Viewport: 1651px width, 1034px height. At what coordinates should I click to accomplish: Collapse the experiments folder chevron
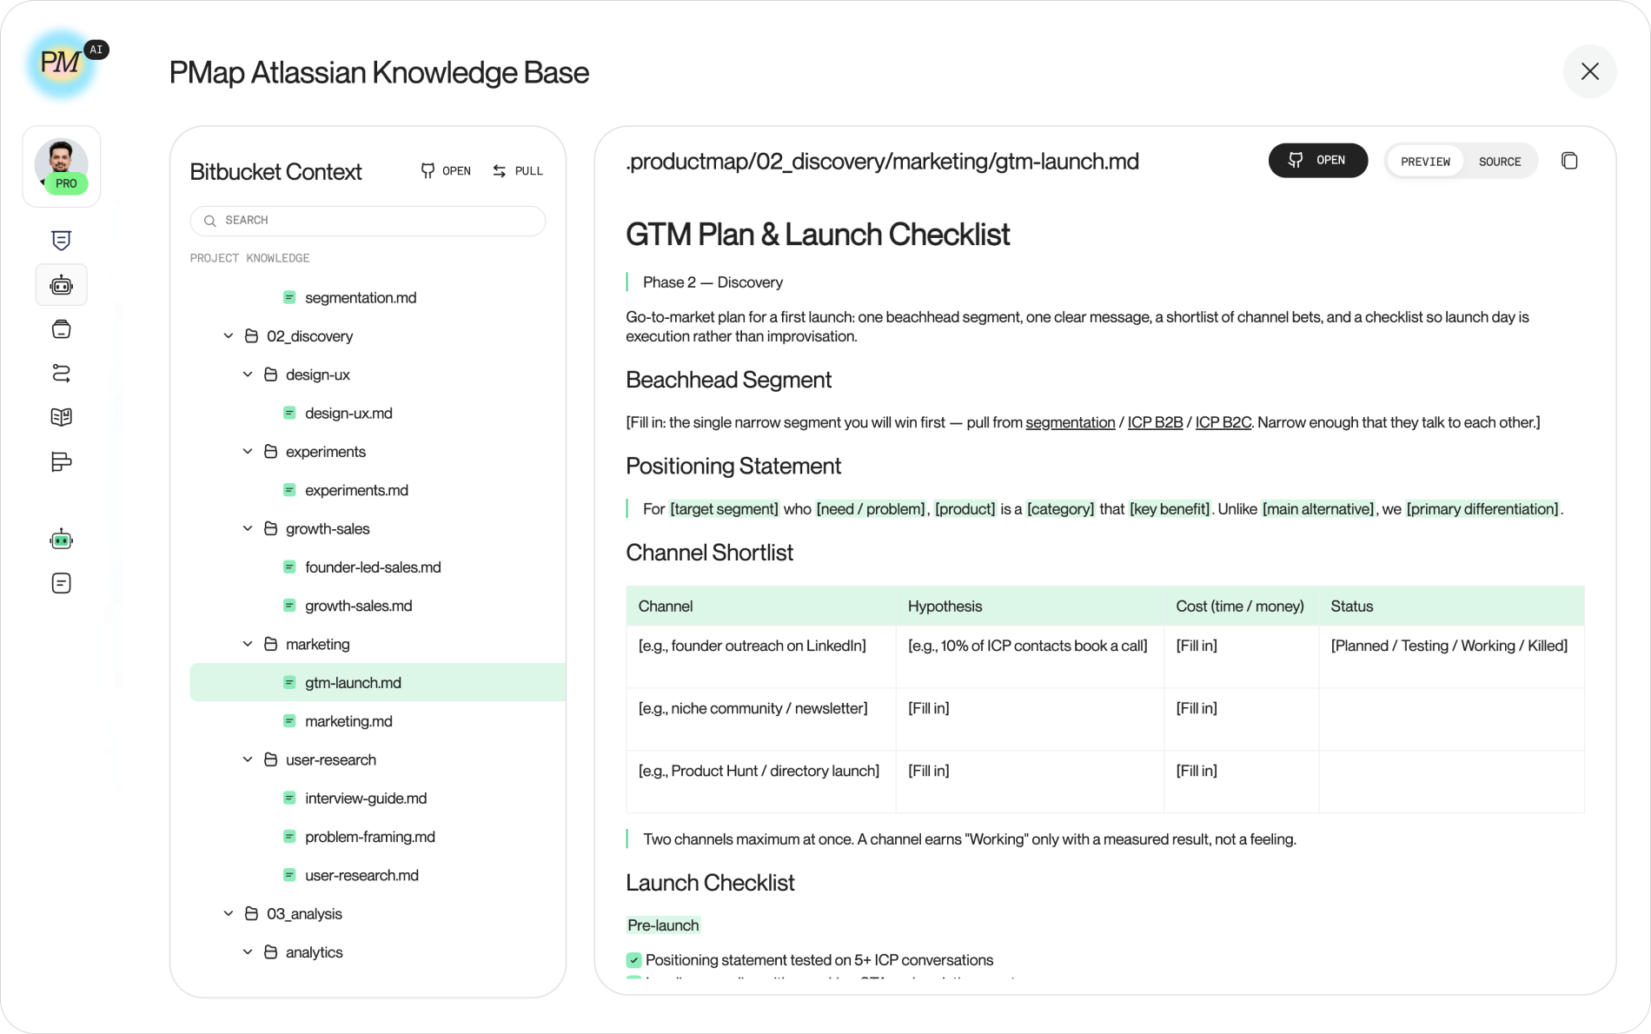pos(248,452)
